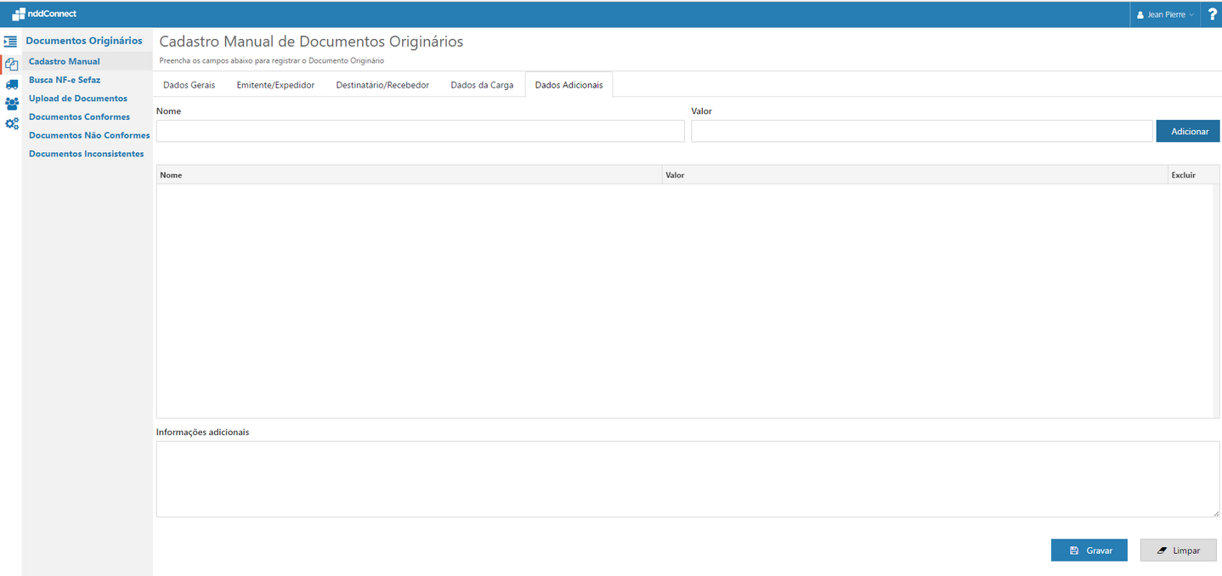The image size is (1222, 576).
Task: Click inside the Nome input field
Action: (x=420, y=130)
